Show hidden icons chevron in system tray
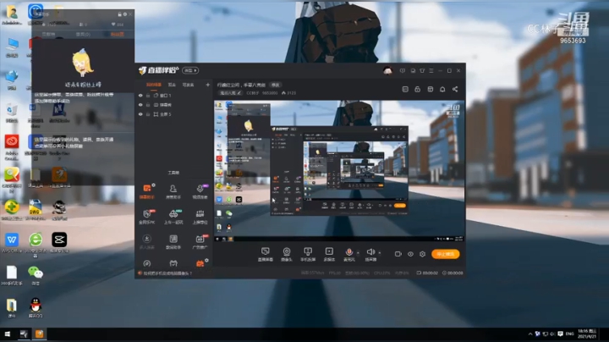609x342 pixels. [530, 334]
